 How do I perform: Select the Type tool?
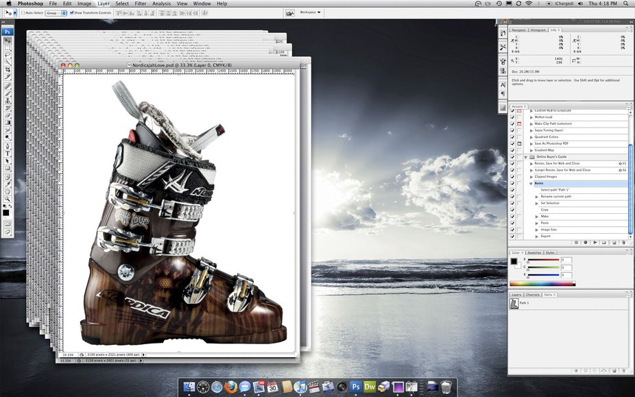(8, 154)
